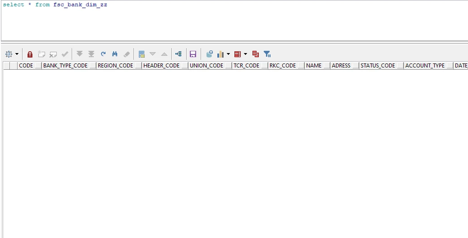Click the CODE column header
Screen dimensions: 468x238
(x=26, y=66)
